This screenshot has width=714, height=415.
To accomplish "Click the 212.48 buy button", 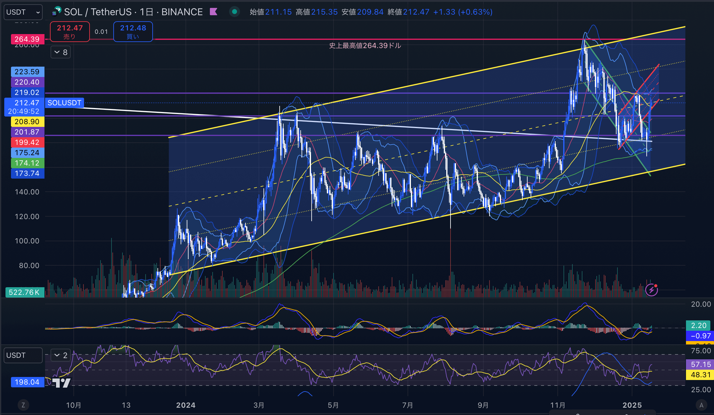I will point(133,32).
